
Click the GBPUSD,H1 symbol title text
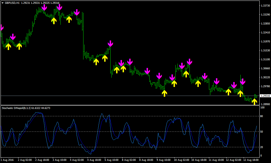pyautogui.click(x=12, y=3)
